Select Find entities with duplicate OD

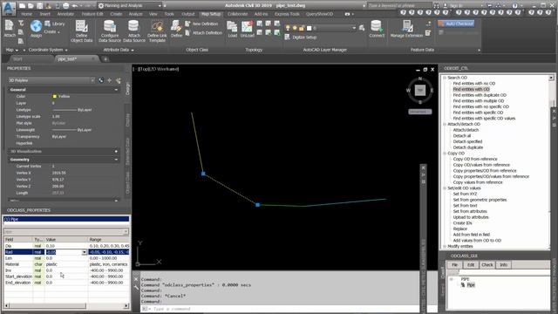point(480,95)
